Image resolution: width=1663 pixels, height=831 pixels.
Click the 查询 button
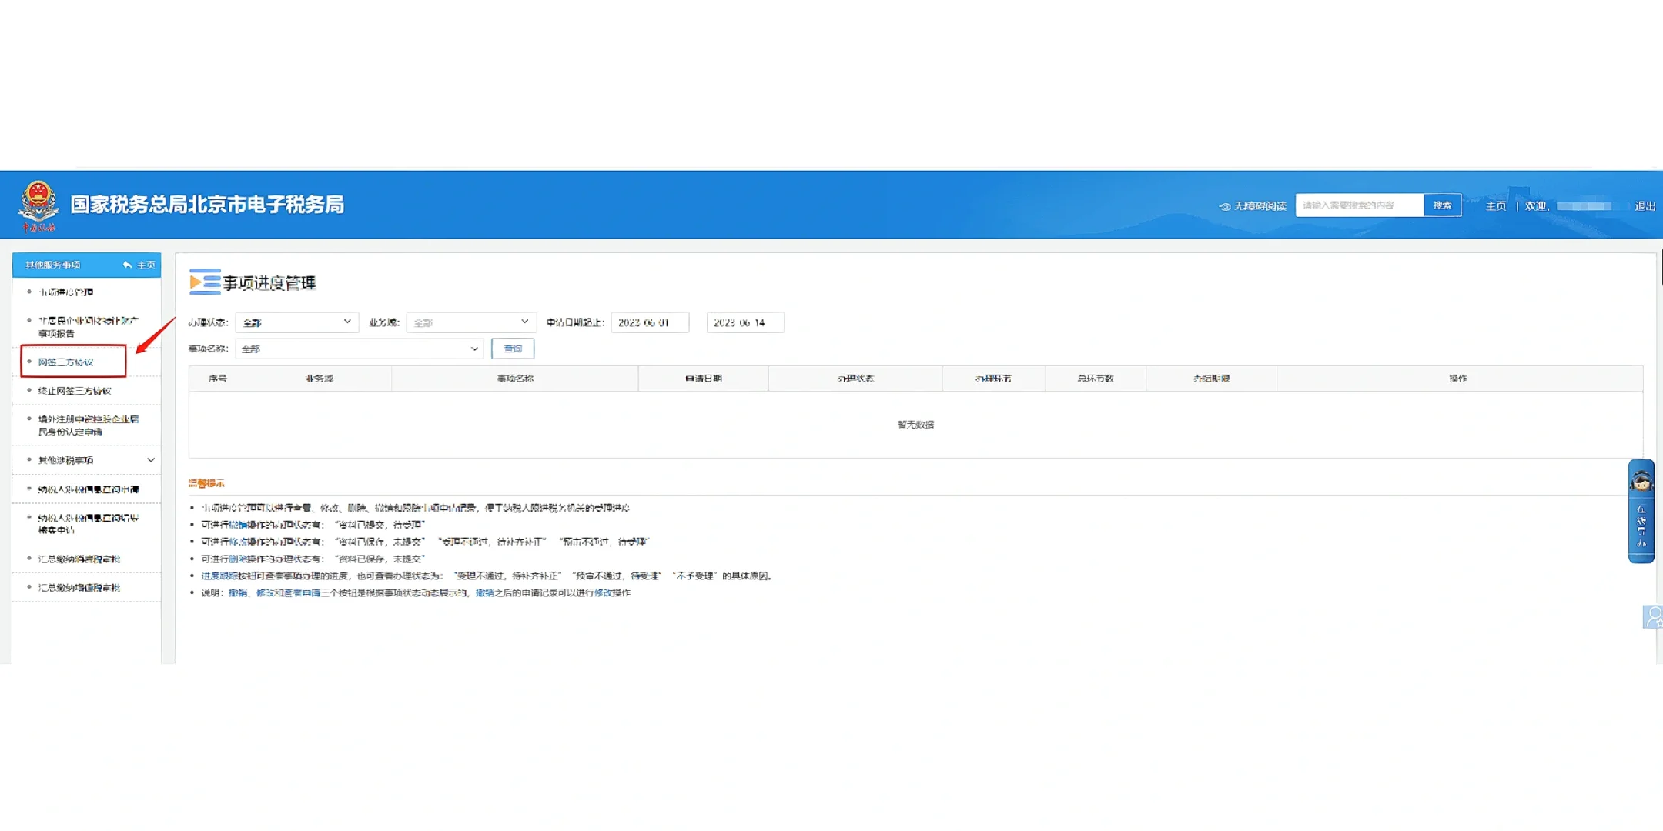(x=513, y=349)
